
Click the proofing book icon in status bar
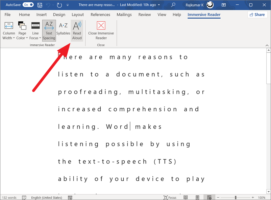[24, 197]
